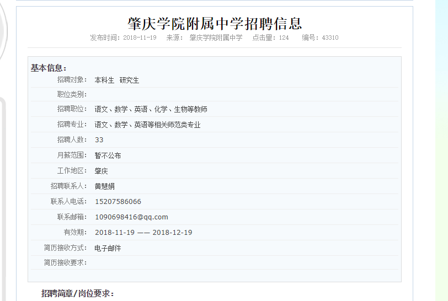Click the 月薪范围 value 暂不公布
Screen dimensions: 448x301
pos(108,156)
